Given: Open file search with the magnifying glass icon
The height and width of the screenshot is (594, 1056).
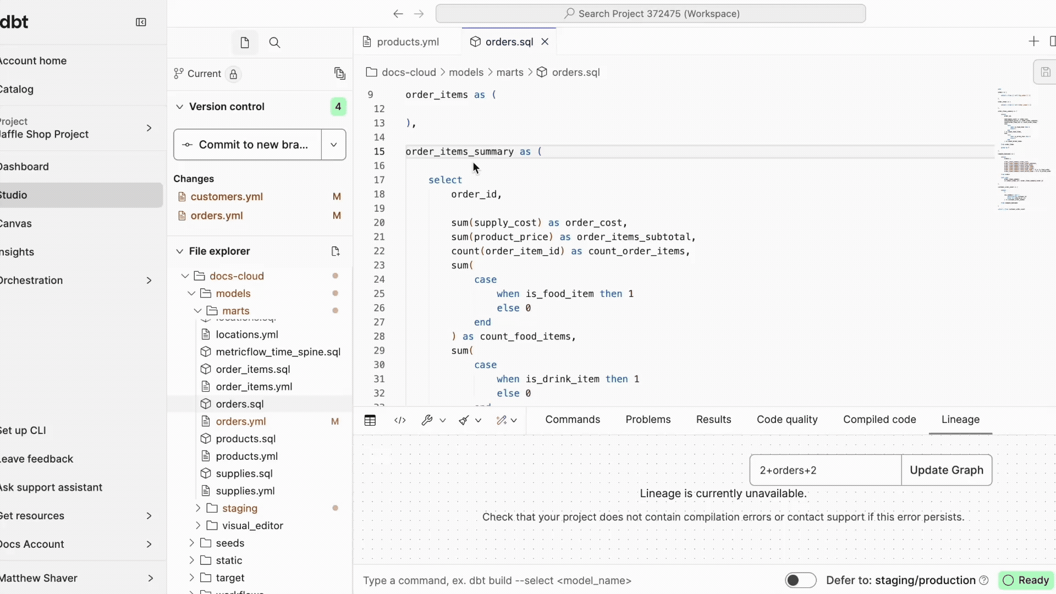Looking at the screenshot, I should [274, 42].
